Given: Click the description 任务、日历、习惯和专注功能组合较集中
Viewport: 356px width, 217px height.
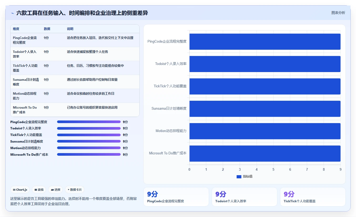Looking at the screenshot, I should click(95, 65).
